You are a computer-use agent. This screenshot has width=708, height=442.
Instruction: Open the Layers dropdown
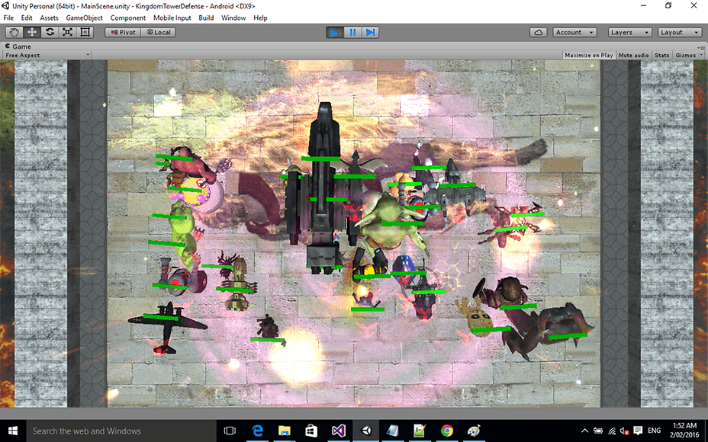point(629,33)
